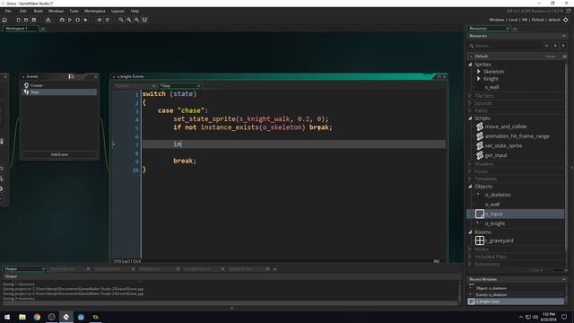Switch to the Workspace 1 tab
The image size is (574, 323).
(x=21, y=29)
